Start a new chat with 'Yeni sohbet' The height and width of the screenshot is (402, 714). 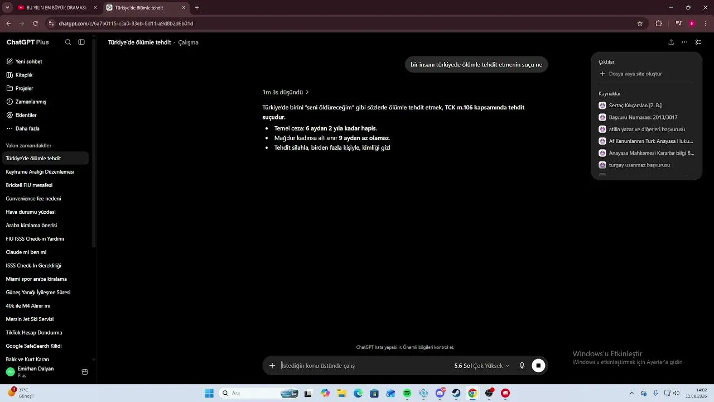pyautogui.click(x=45, y=61)
